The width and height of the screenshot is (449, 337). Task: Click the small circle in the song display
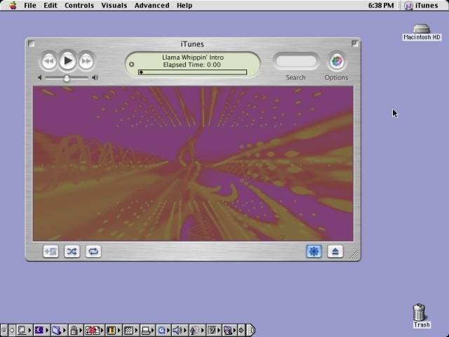tap(131, 64)
